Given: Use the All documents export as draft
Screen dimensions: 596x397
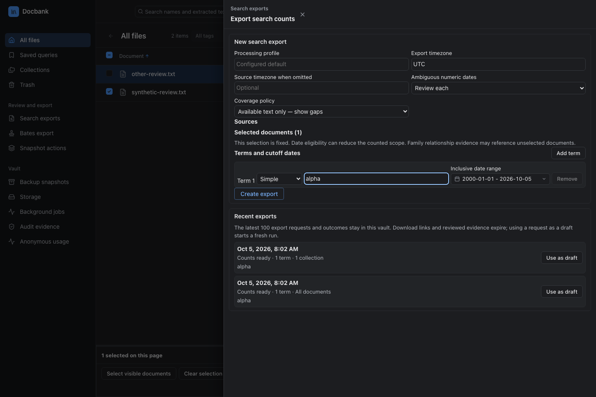Looking at the screenshot, I should [562, 292].
